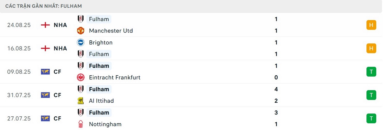Click the Brighton club crest icon
Image resolution: width=383 pixels, height=130 pixels.
tap(81, 43)
